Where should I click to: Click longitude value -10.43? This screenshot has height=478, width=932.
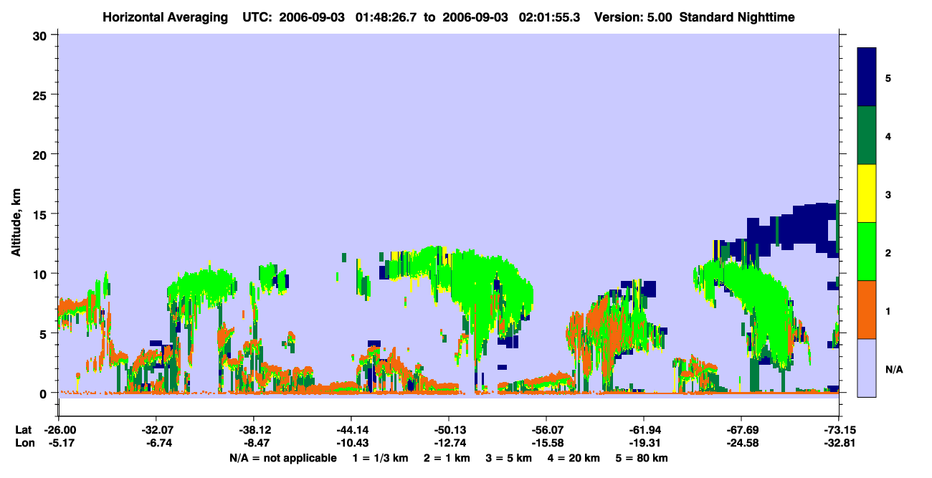(x=351, y=443)
